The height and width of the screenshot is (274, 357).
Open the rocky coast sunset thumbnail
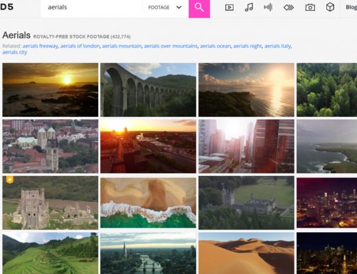[x=50, y=90]
